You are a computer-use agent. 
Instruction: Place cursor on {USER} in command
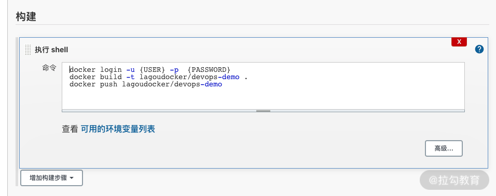point(152,70)
